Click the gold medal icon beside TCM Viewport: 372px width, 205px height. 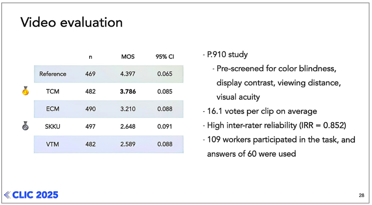tap(25, 91)
